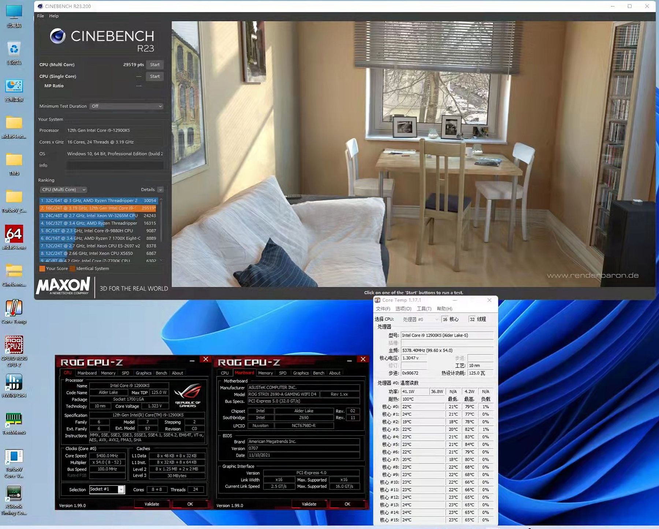The image size is (659, 529).
Task: Open the Control Panel desktop icon
Action: click(14, 90)
